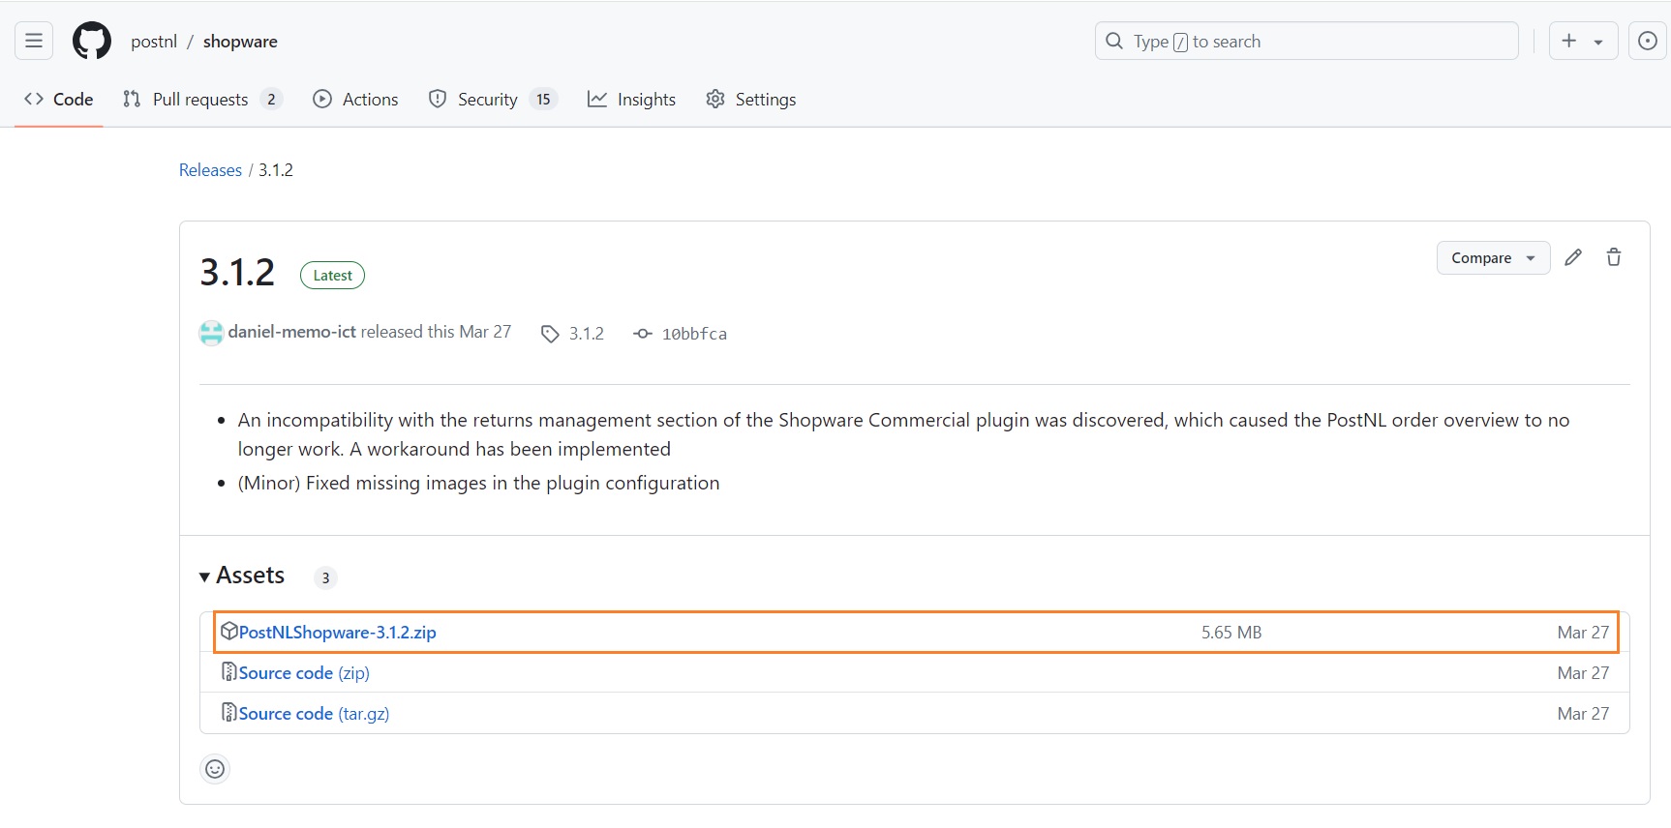Screen dimensions: 1671x828
Task: Focus the Type to search field
Action: coord(1305,41)
